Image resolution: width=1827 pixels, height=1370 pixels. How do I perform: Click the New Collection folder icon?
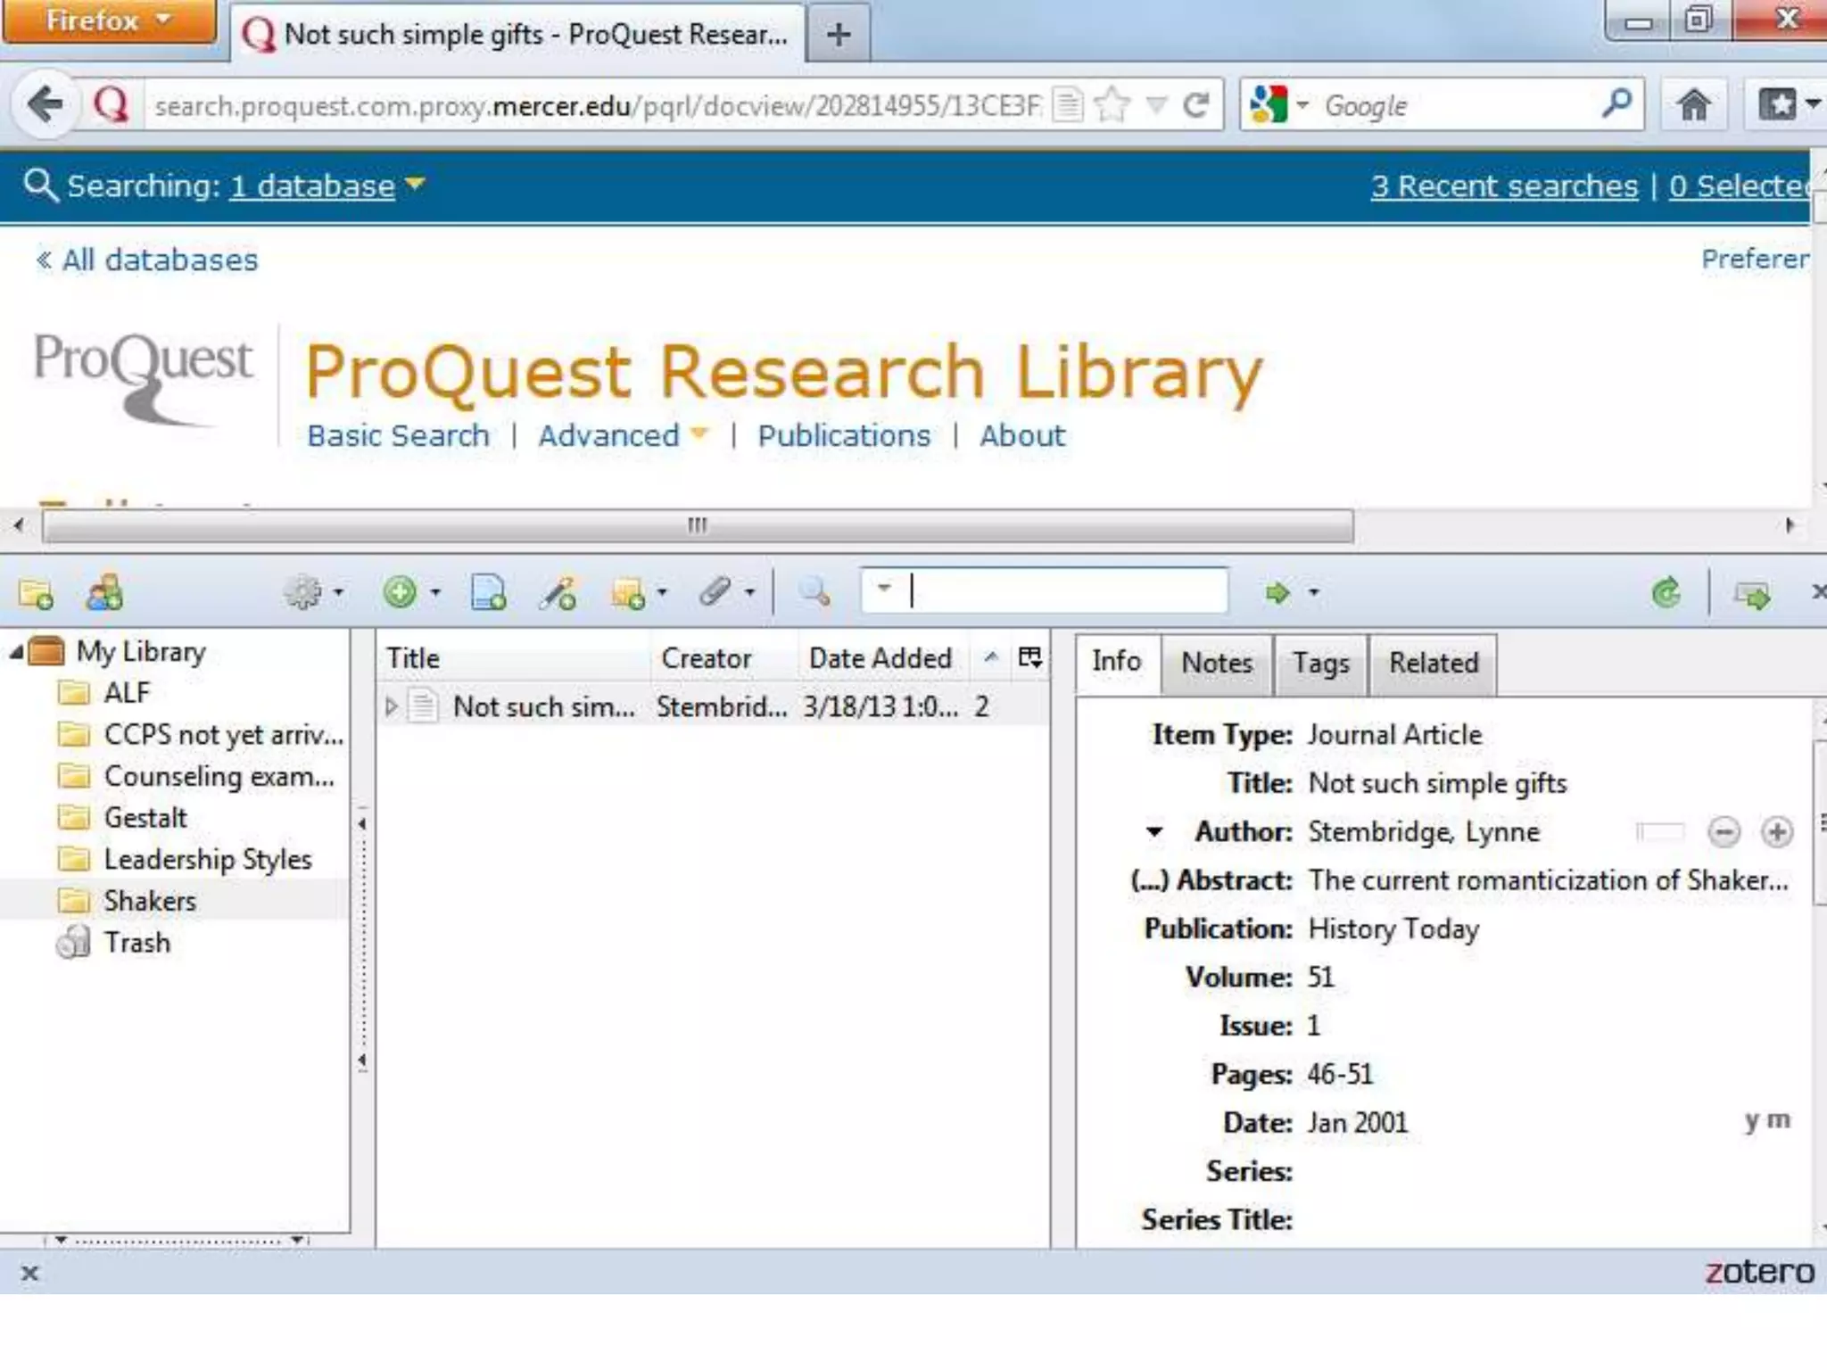(36, 593)
